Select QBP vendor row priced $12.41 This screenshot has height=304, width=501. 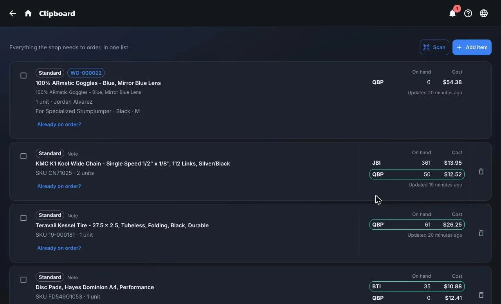tap(417, 298)
